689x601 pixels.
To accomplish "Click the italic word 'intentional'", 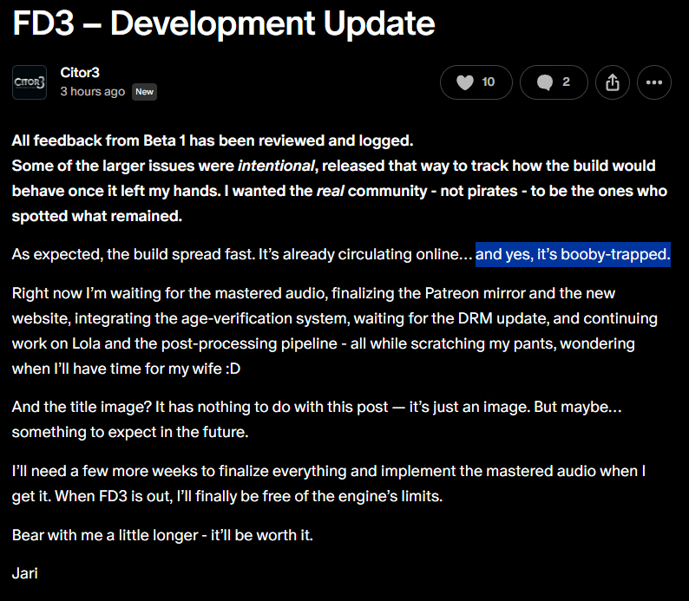I will tap(277, 166).
